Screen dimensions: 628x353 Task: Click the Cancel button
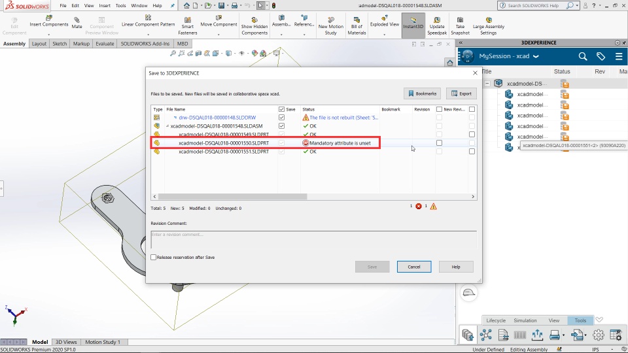coord(414,267)
